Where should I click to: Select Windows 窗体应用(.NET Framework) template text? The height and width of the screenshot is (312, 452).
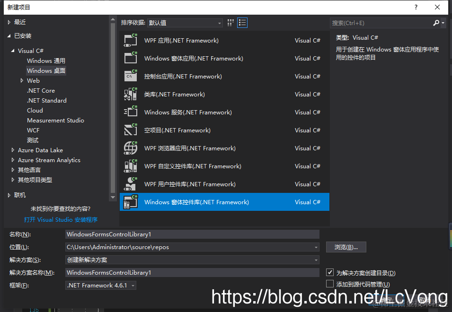(x=194, y=59)
